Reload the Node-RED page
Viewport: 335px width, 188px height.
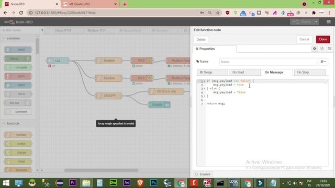click(21, 13)
